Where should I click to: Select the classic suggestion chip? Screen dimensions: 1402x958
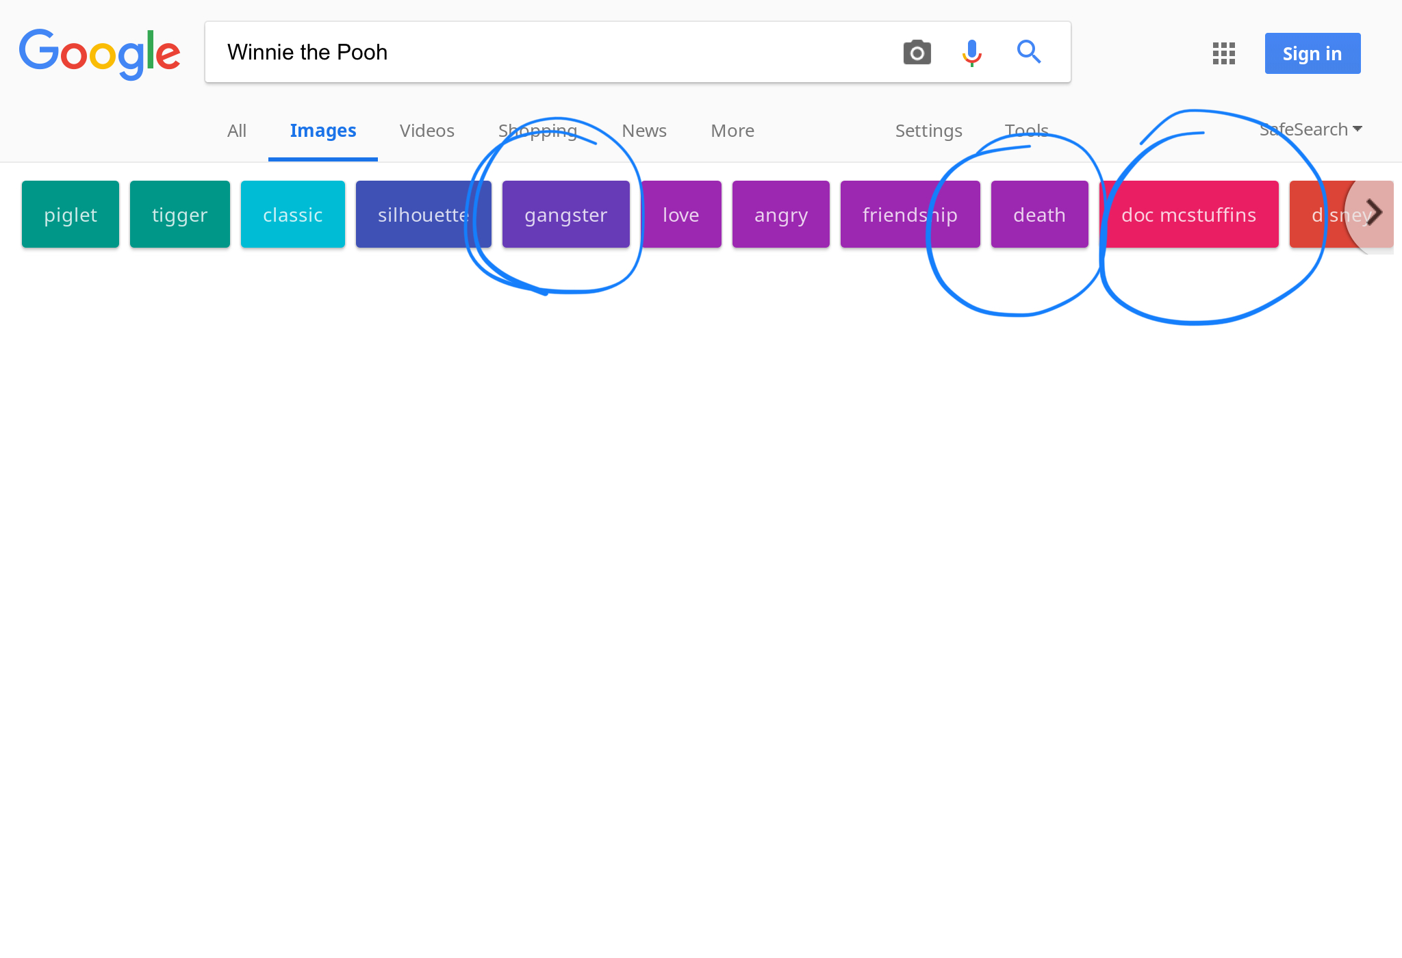(x=293, y=214)
